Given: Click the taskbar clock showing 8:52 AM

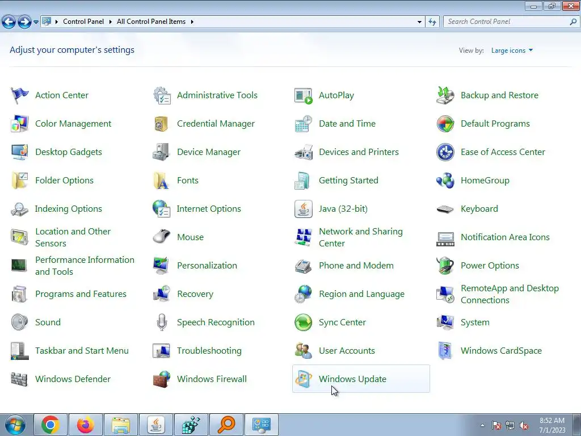Looking at the screenshot, I should tap(552, 425).
